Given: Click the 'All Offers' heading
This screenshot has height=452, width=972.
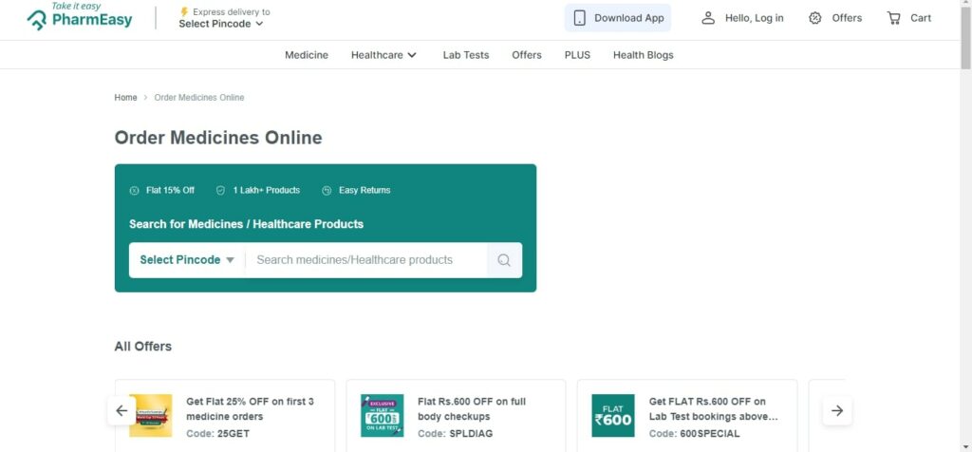Looking at the screenshot, I should [x=142, y=346].
